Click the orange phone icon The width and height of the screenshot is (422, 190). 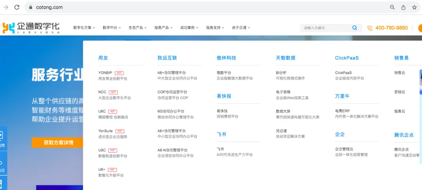click(370, 28)
